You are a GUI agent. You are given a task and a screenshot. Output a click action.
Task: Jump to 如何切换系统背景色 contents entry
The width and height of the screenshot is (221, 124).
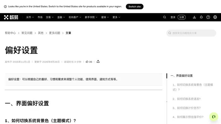click(193, 87)
